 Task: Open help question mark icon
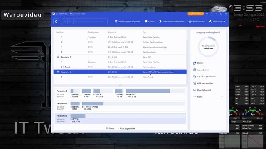(x=212, y=14)
